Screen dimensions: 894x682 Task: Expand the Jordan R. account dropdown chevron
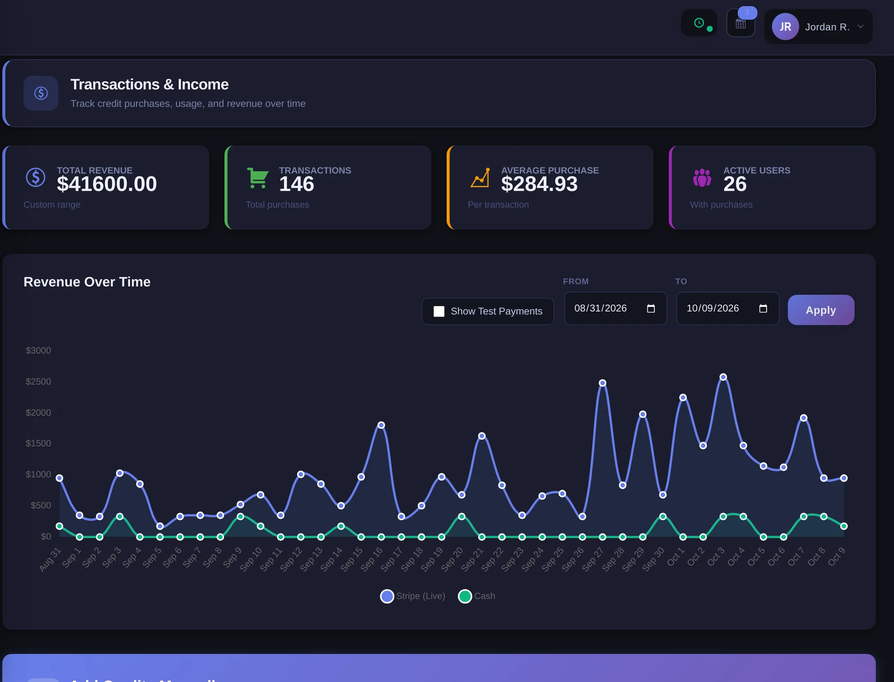(860, 27)
